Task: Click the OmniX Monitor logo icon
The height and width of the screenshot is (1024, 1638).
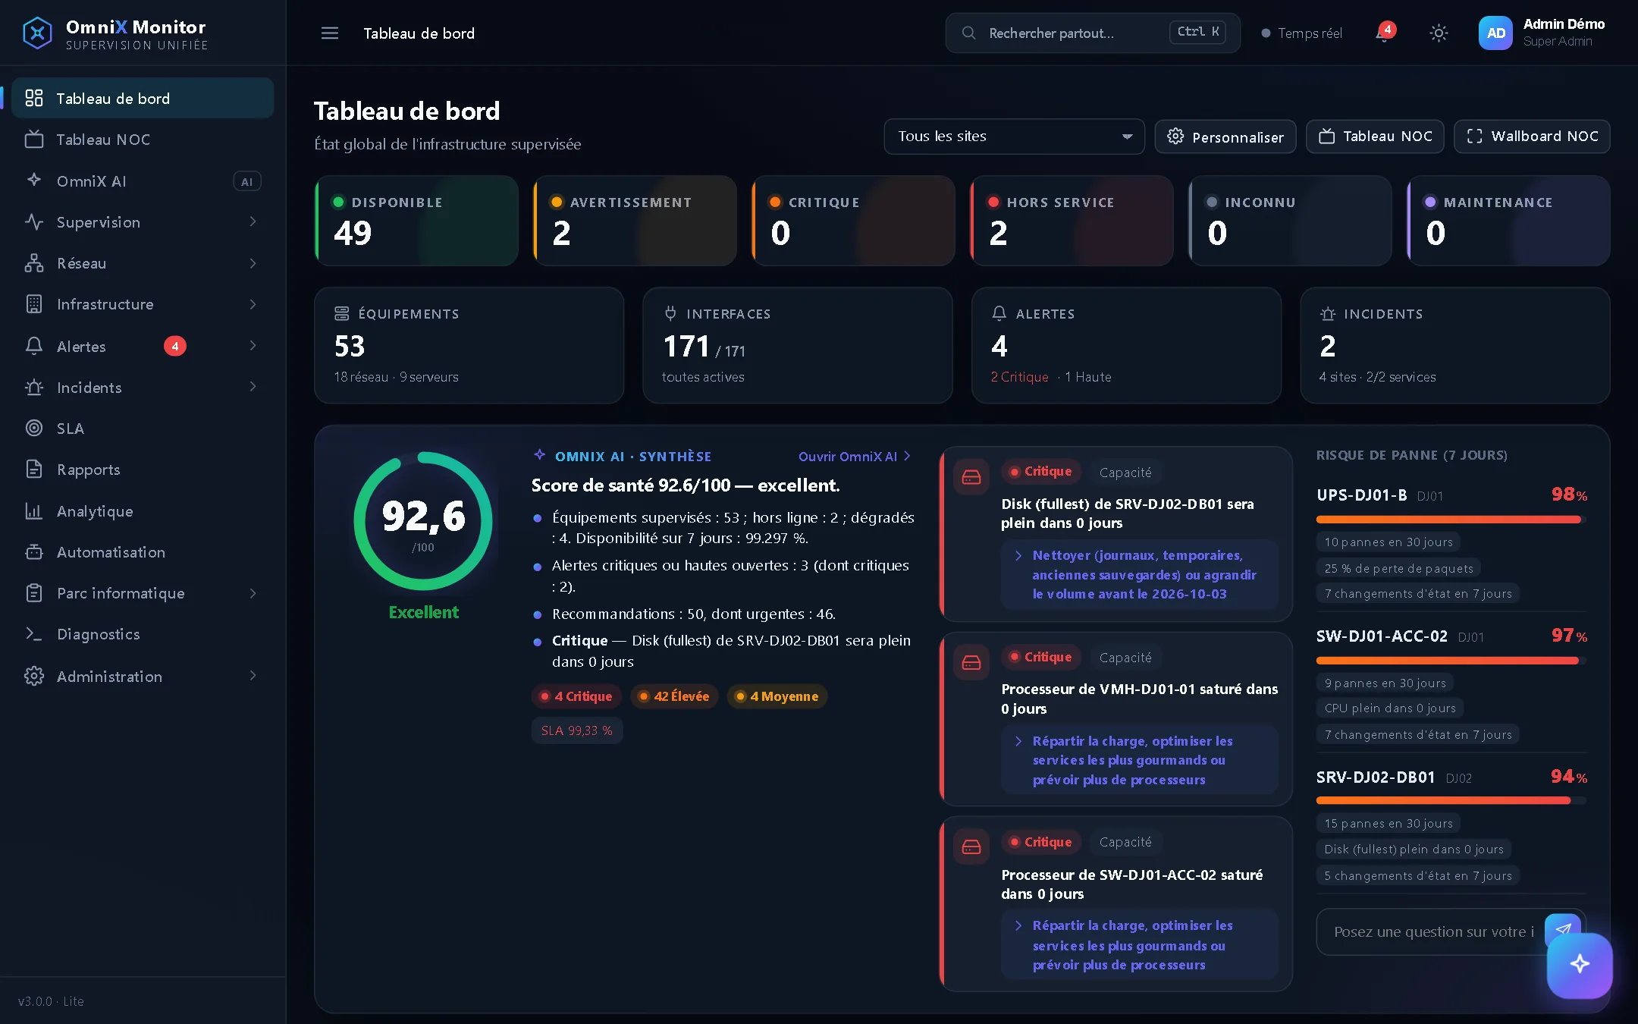Action: click(x=37, y=33)
